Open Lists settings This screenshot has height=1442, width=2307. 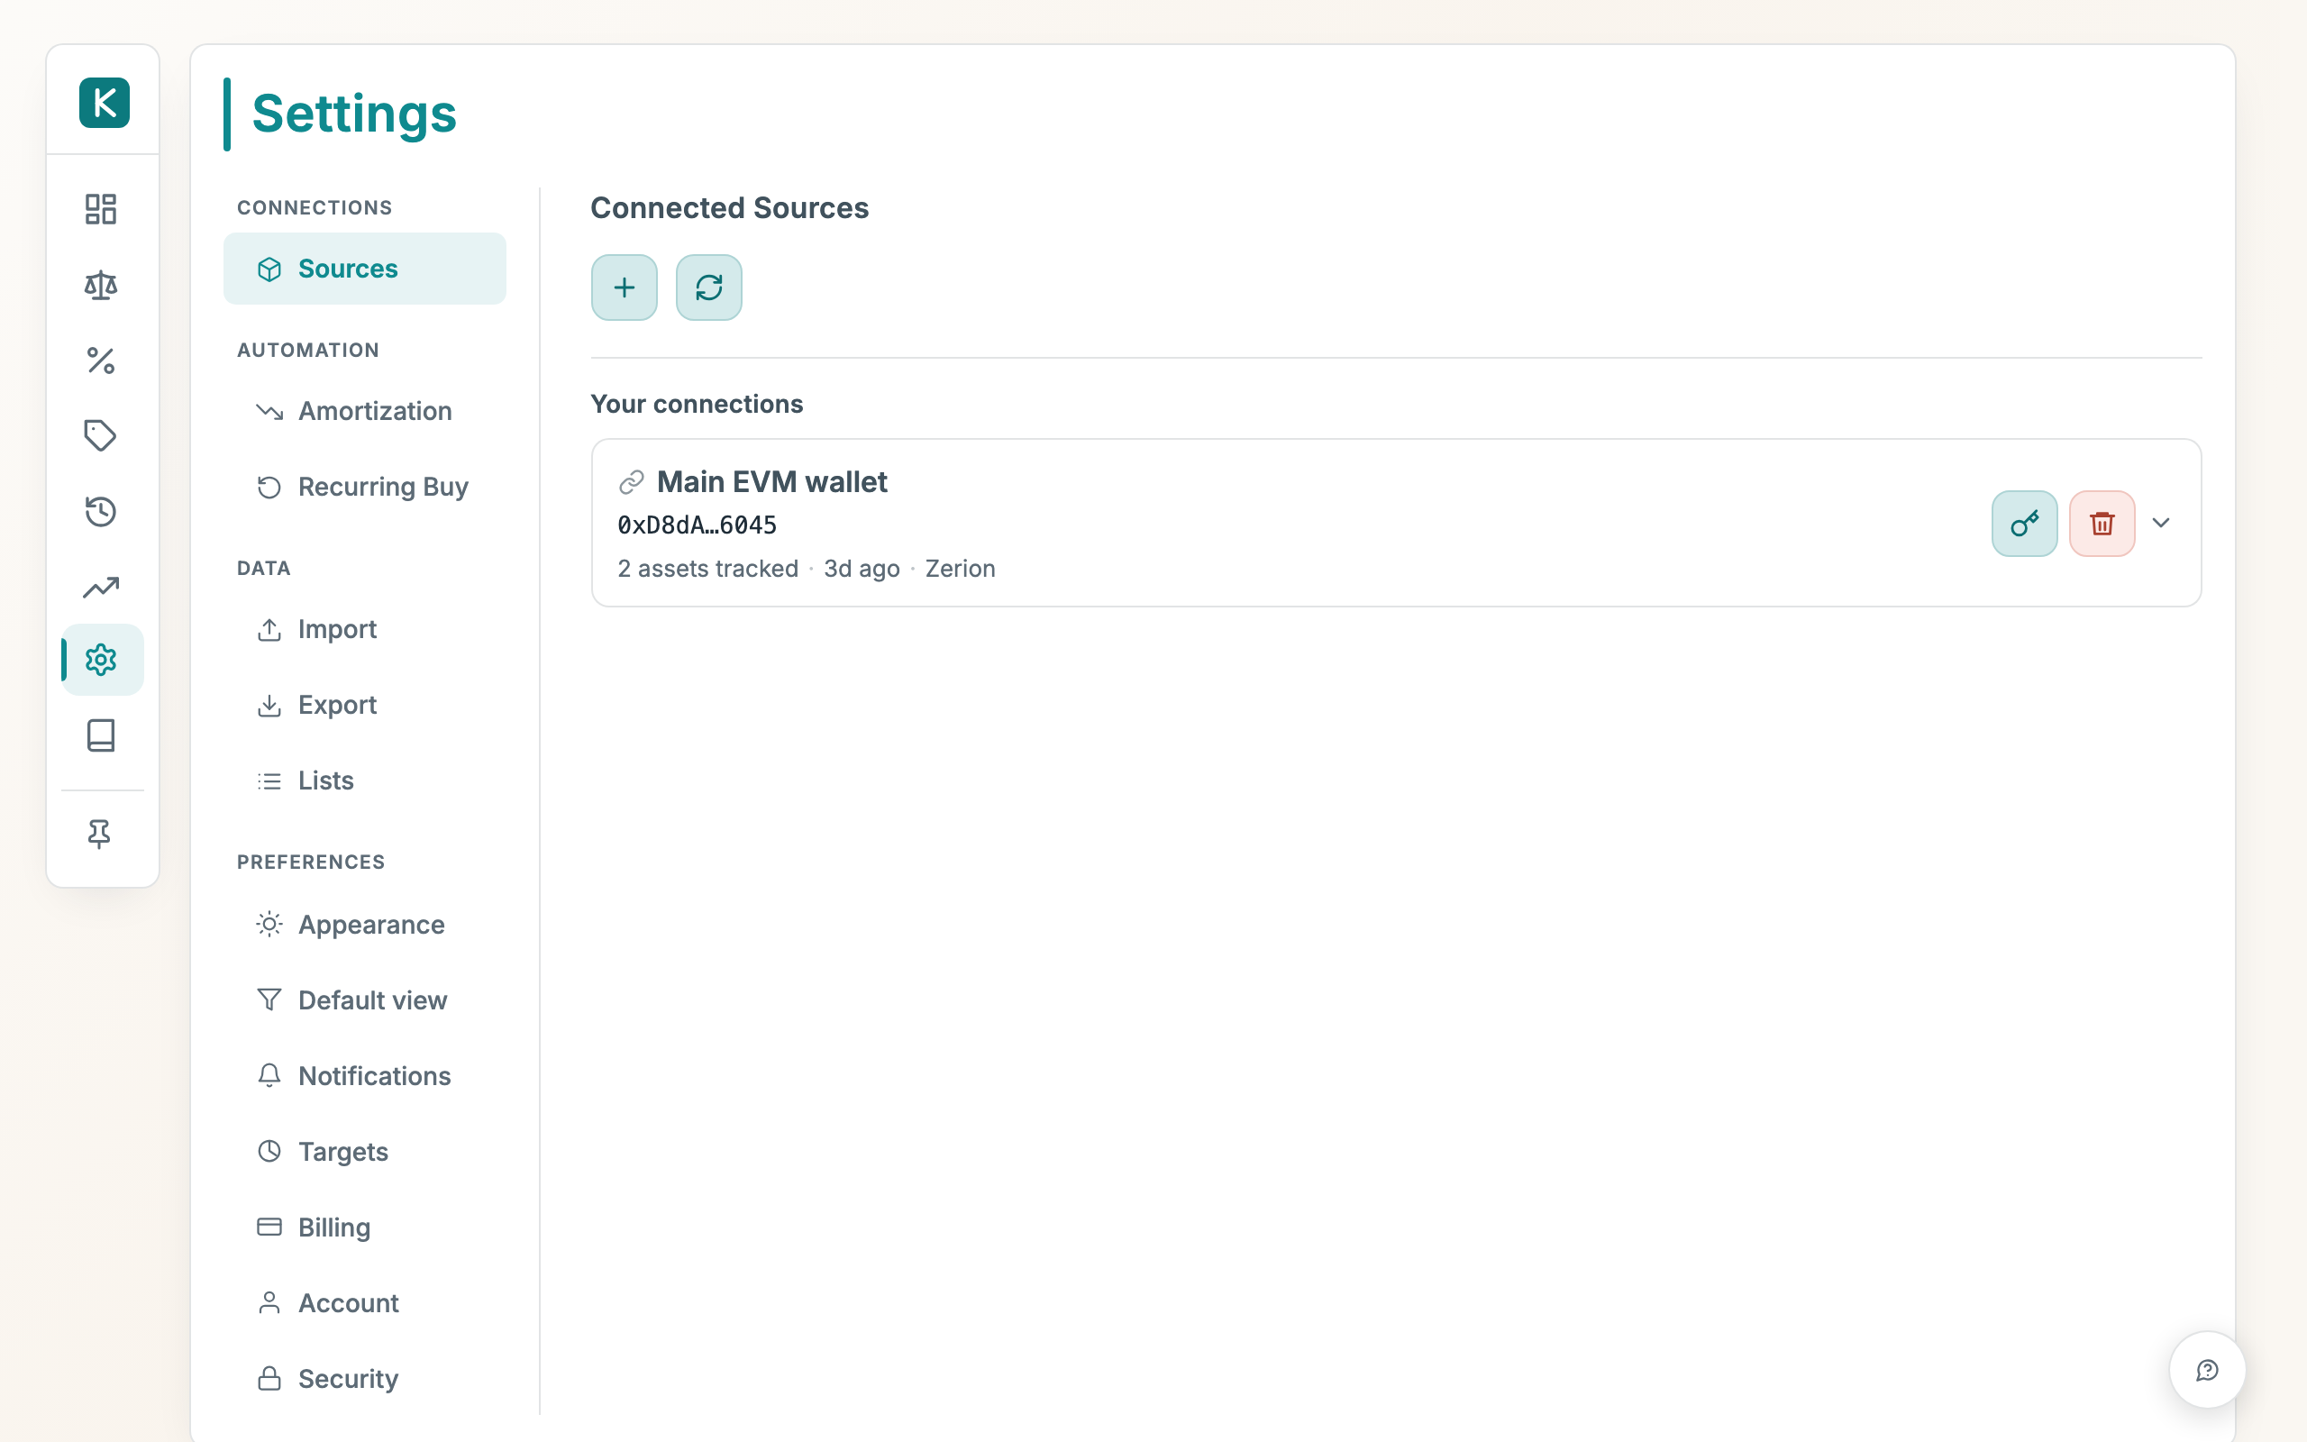[x=365, y=780]
